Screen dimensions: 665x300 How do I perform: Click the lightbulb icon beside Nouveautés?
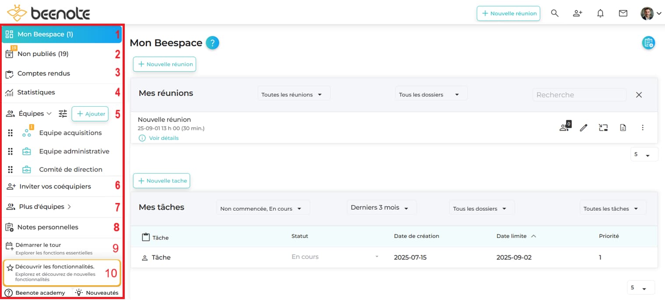[x=79, y=293]
